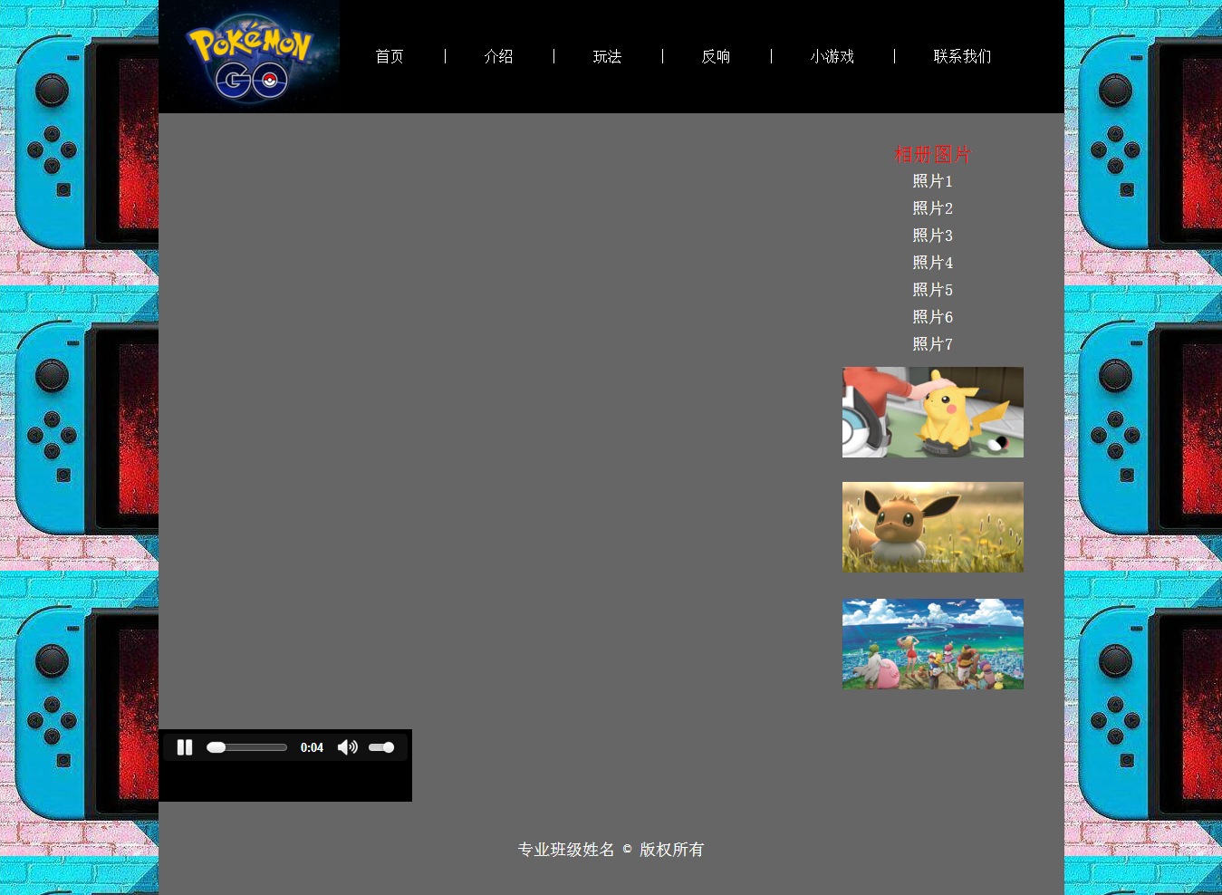Seek along the audio progress bar
The image size is (1222, 895).
246,747
